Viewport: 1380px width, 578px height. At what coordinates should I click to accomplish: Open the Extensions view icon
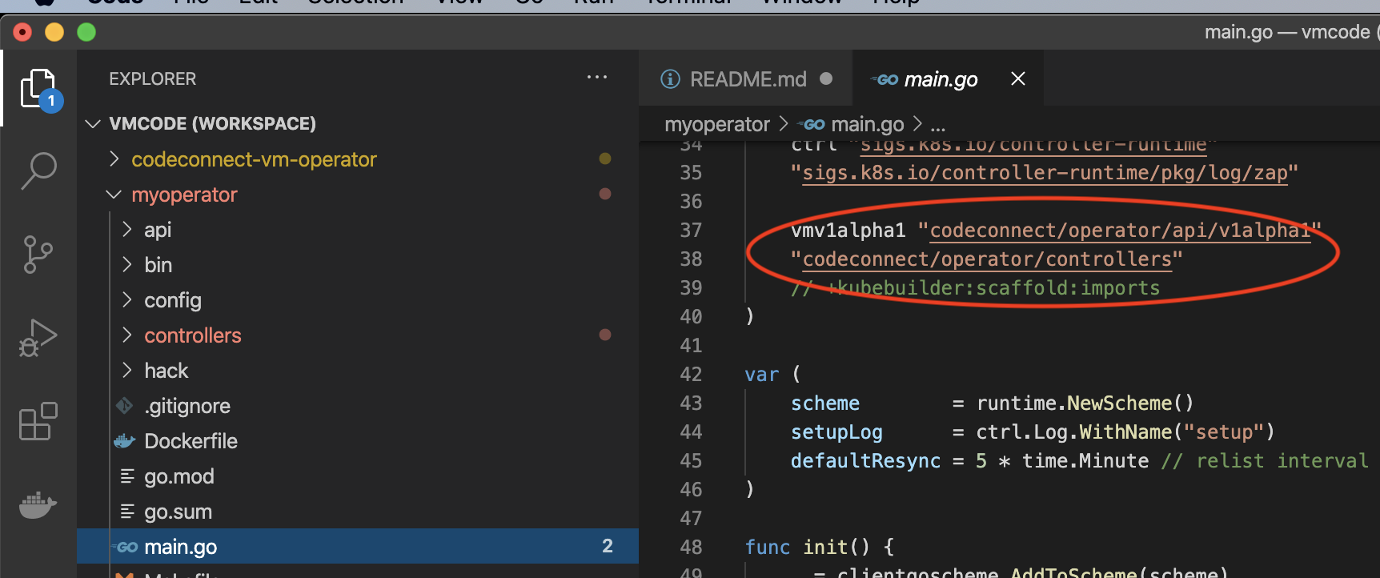pyautogui.click(x=38, y=422)
